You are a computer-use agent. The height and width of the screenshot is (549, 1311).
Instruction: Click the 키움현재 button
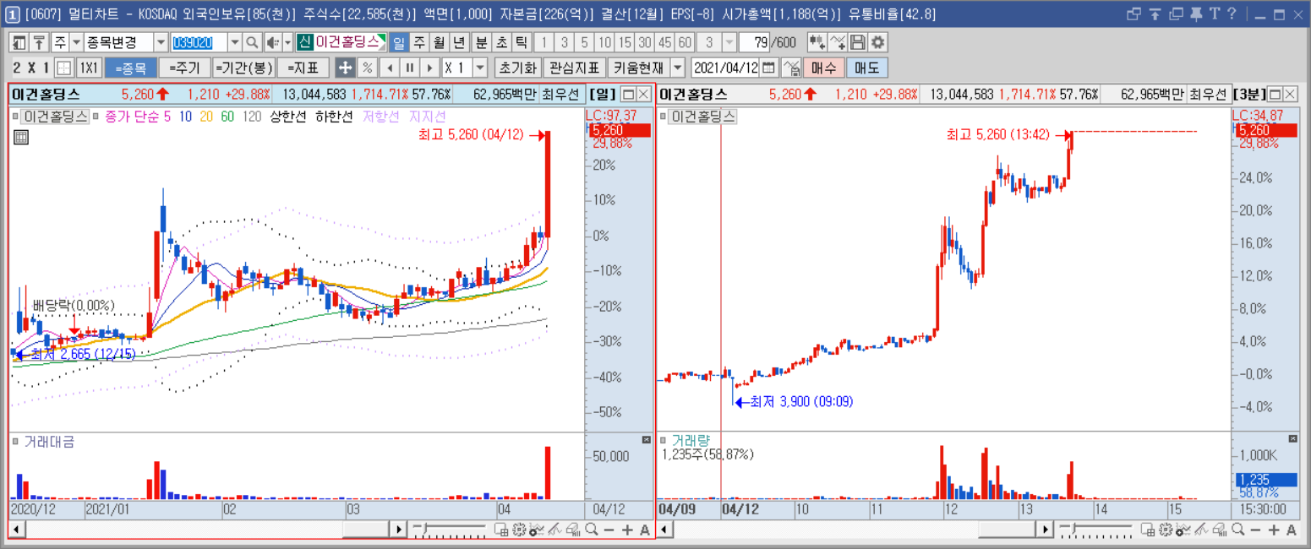(638, 68)
